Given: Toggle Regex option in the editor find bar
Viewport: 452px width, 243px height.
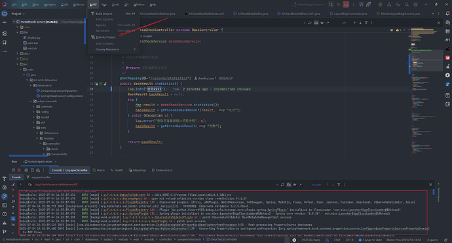Looking at the screenshot, I should coord(328,23).
